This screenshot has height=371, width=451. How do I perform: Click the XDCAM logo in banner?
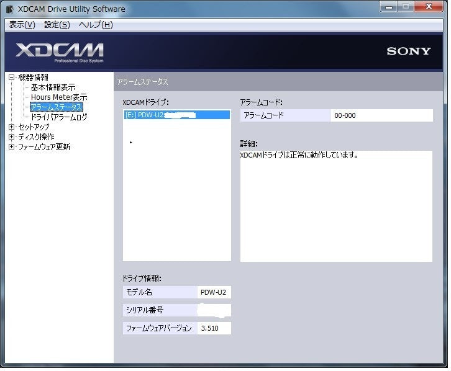[60, 53]
